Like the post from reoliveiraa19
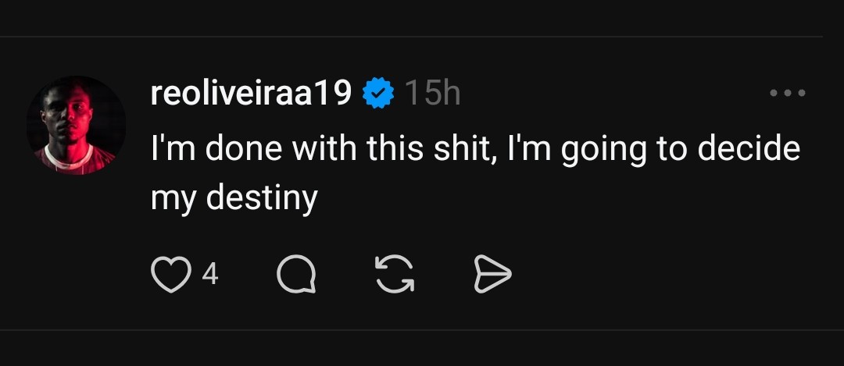Screen dimensions: 844x366 click(x=170, y=275)
